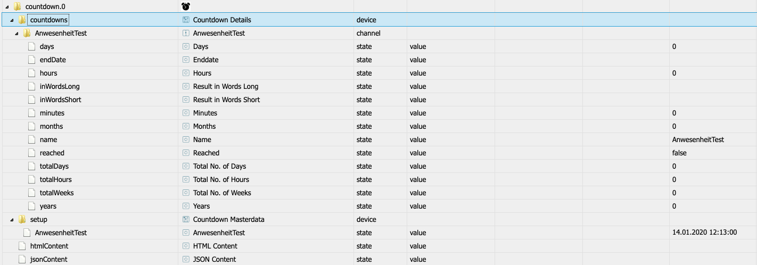
Task: Click the false value of reached
Action: pyautogui.click(x=679, y=153)
